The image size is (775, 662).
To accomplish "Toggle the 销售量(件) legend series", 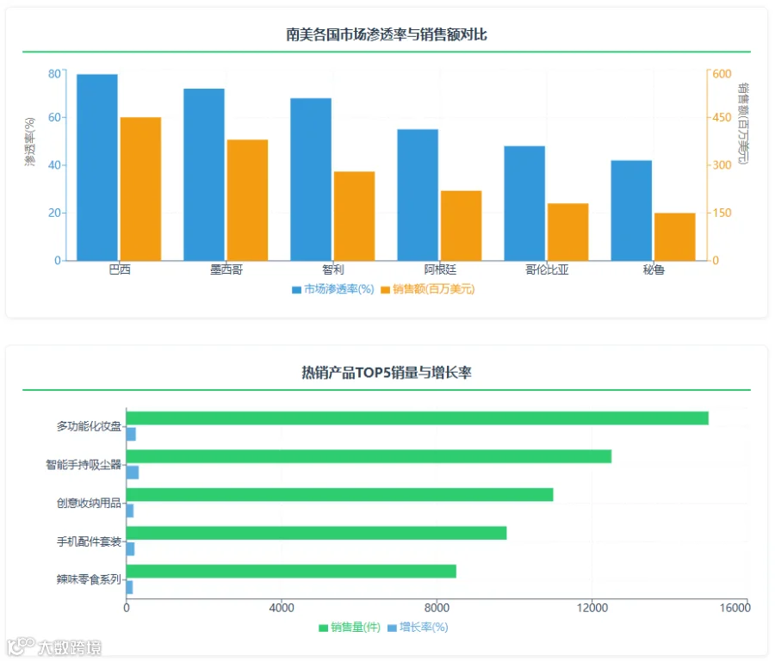I will tap(350, 628).
